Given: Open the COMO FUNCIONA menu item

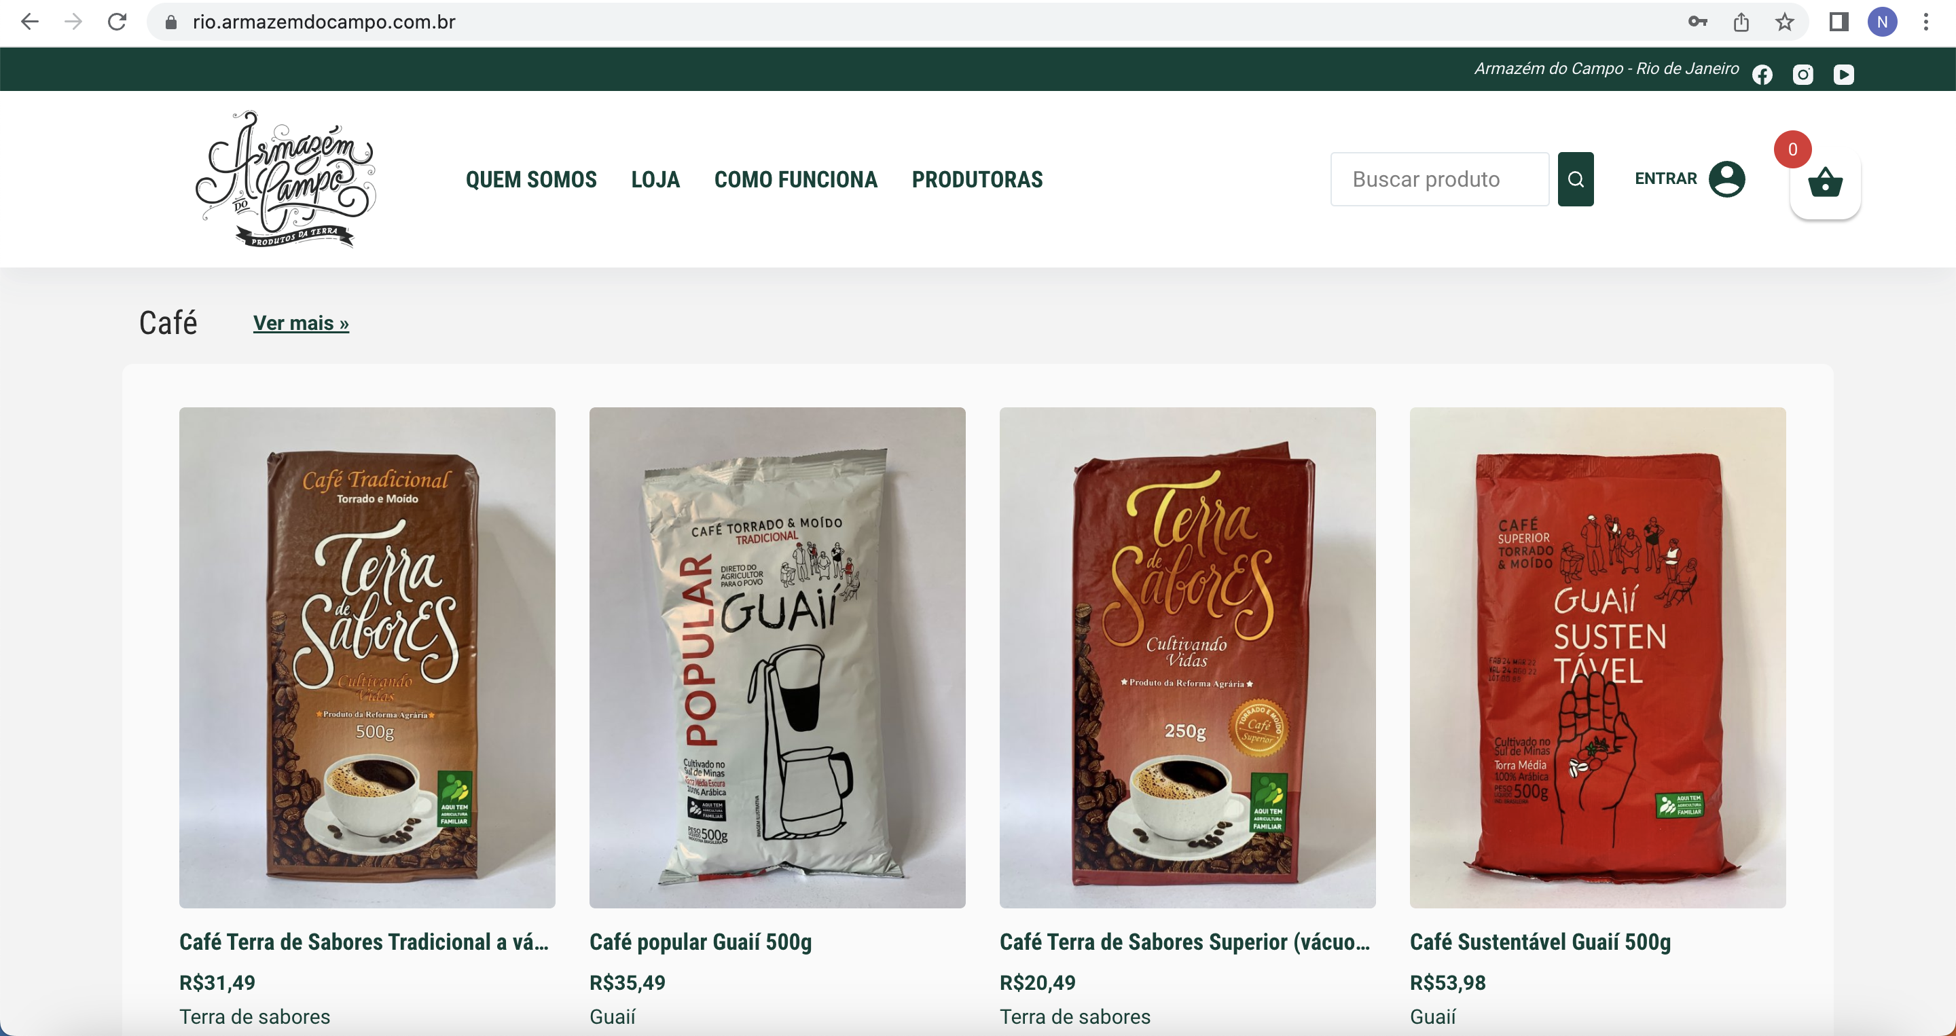Looking at the screenshot, I should pos(796,180).
